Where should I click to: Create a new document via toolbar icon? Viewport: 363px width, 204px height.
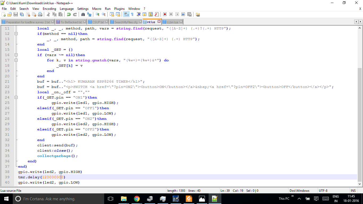tap(4, 14)
